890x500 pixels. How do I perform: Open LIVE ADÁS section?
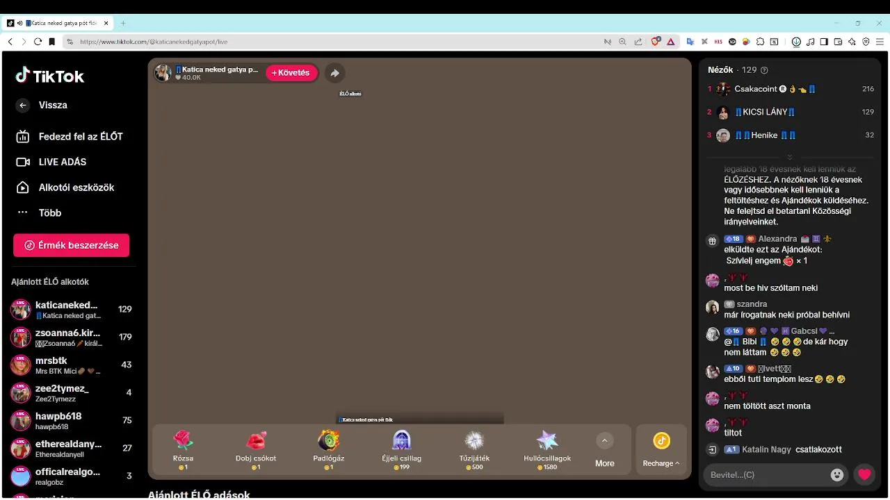tap(51, 162)
